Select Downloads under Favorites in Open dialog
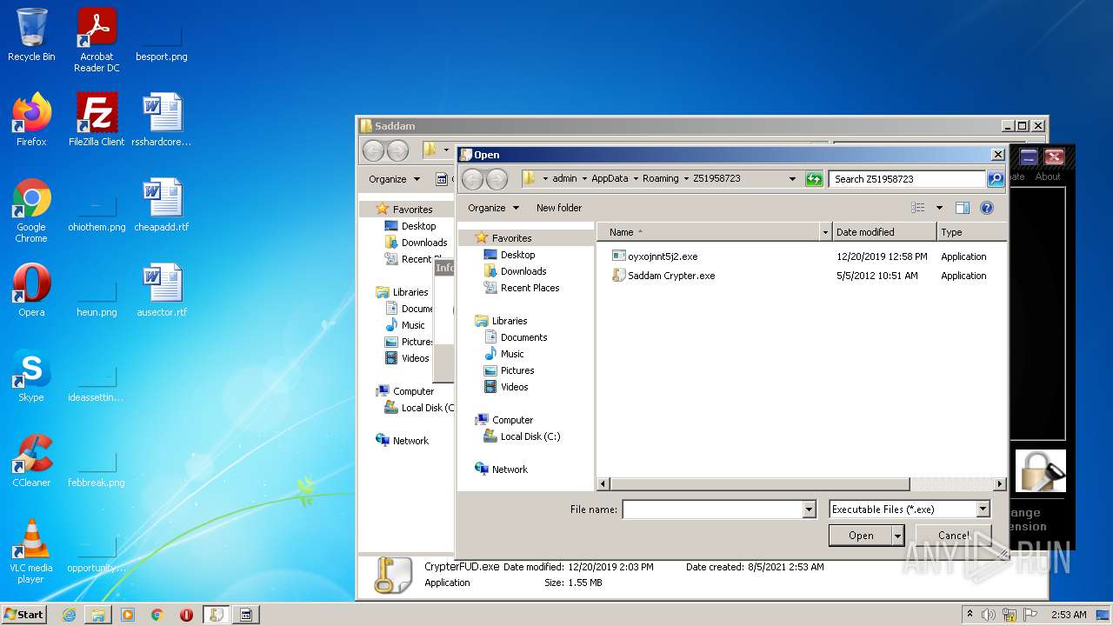This screenshot has height=626, width=1113. point(523,271)
